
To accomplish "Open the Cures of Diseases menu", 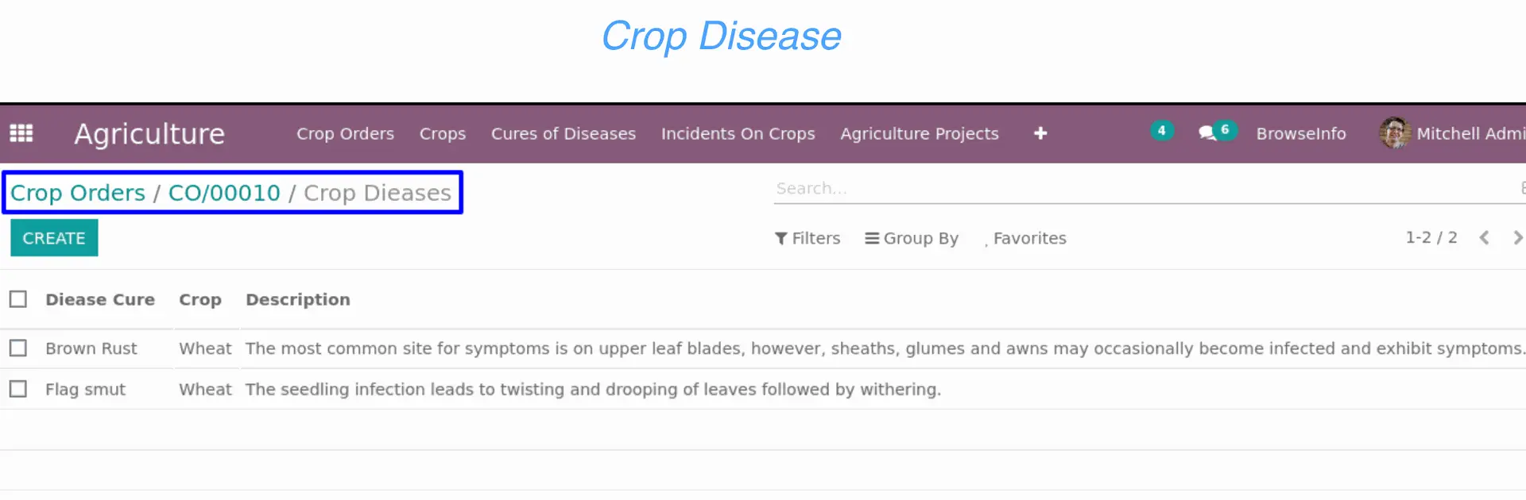I will (564, 133).
